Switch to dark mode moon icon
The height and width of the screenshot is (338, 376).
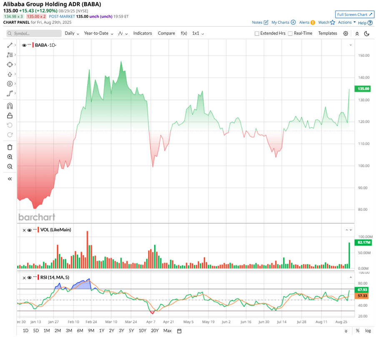pyautogui.click(x=367, y=33)
